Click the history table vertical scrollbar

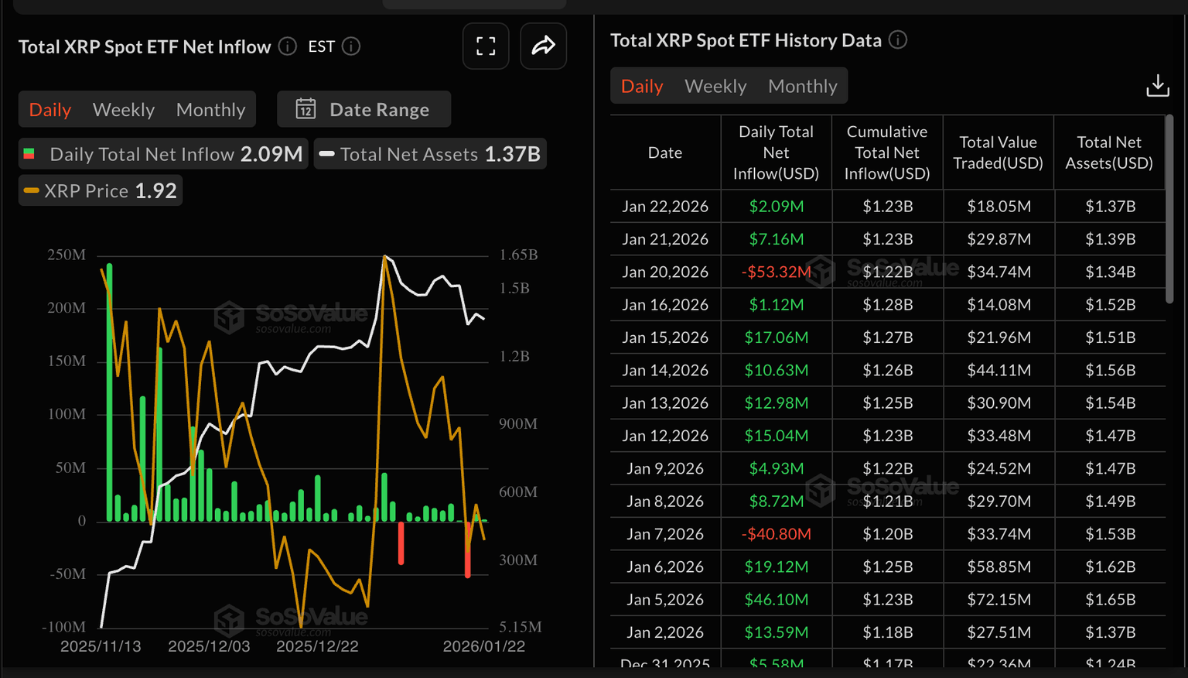click(1169, 209)
